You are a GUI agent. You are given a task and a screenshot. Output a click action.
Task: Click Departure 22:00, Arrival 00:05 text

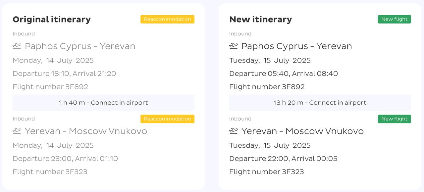point(283,159)
